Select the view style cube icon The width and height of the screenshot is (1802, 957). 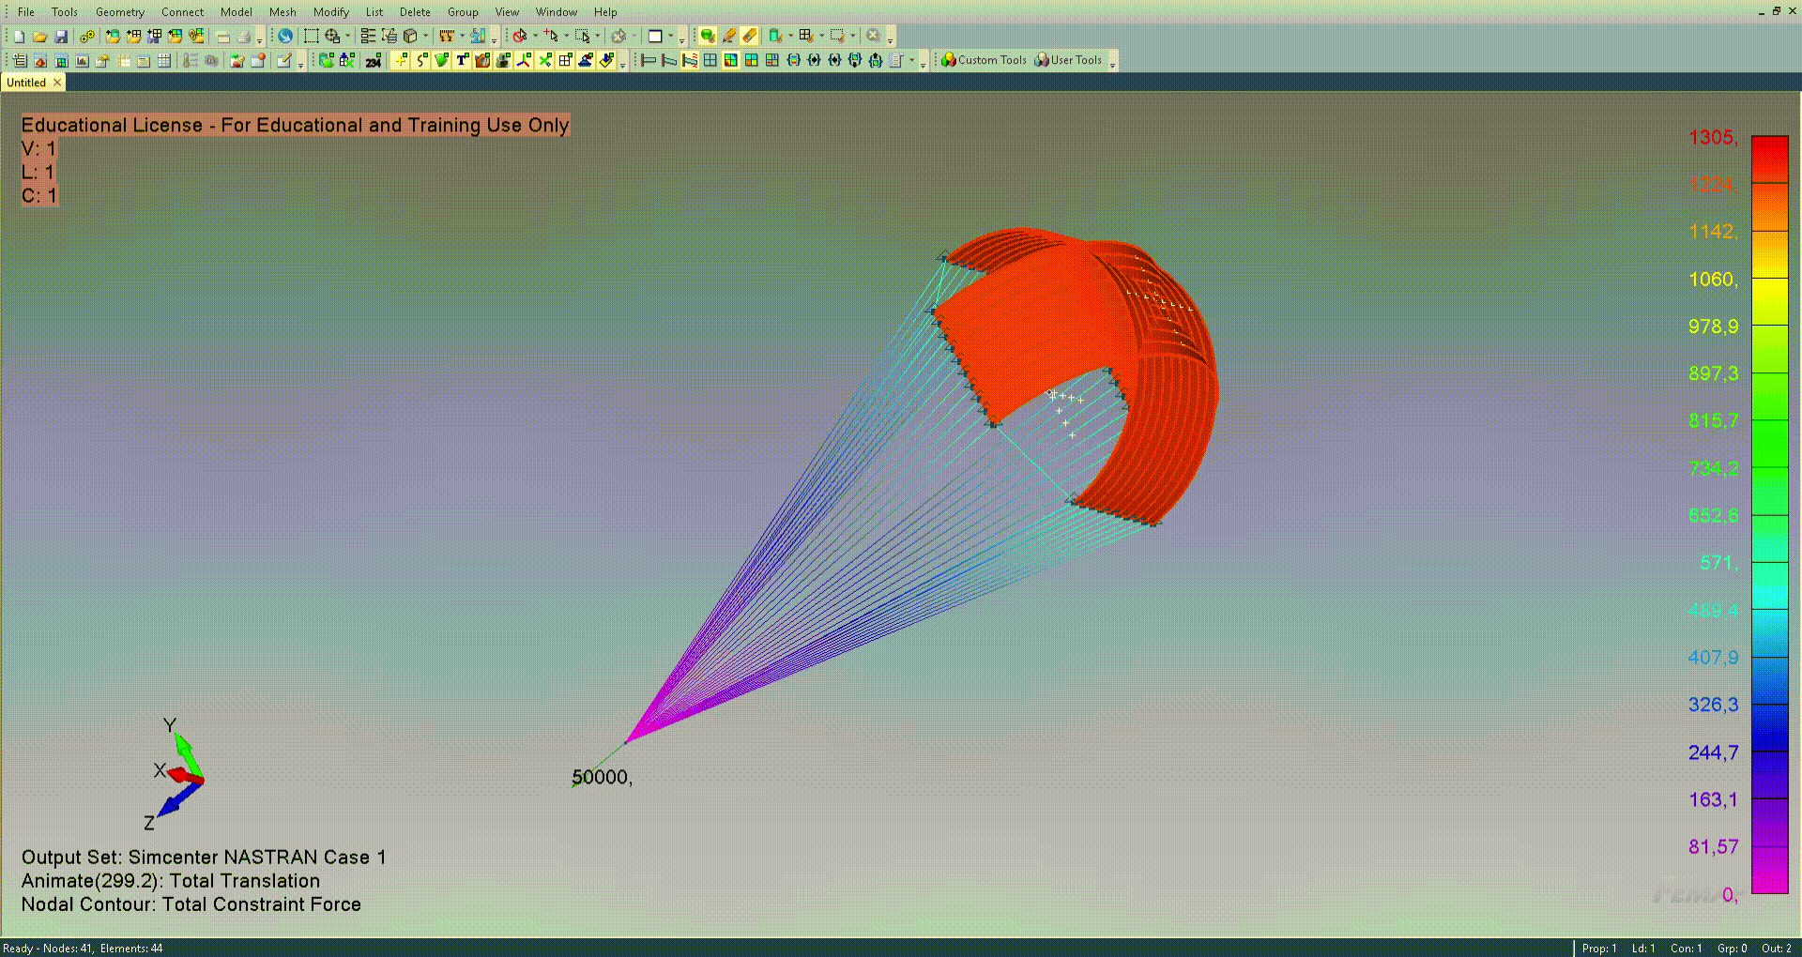click(x=408, y=36)
